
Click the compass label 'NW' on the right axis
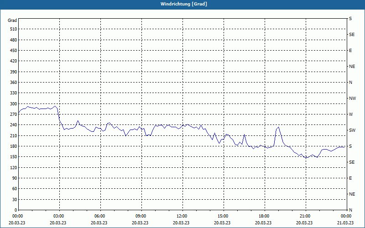(352, 98)
